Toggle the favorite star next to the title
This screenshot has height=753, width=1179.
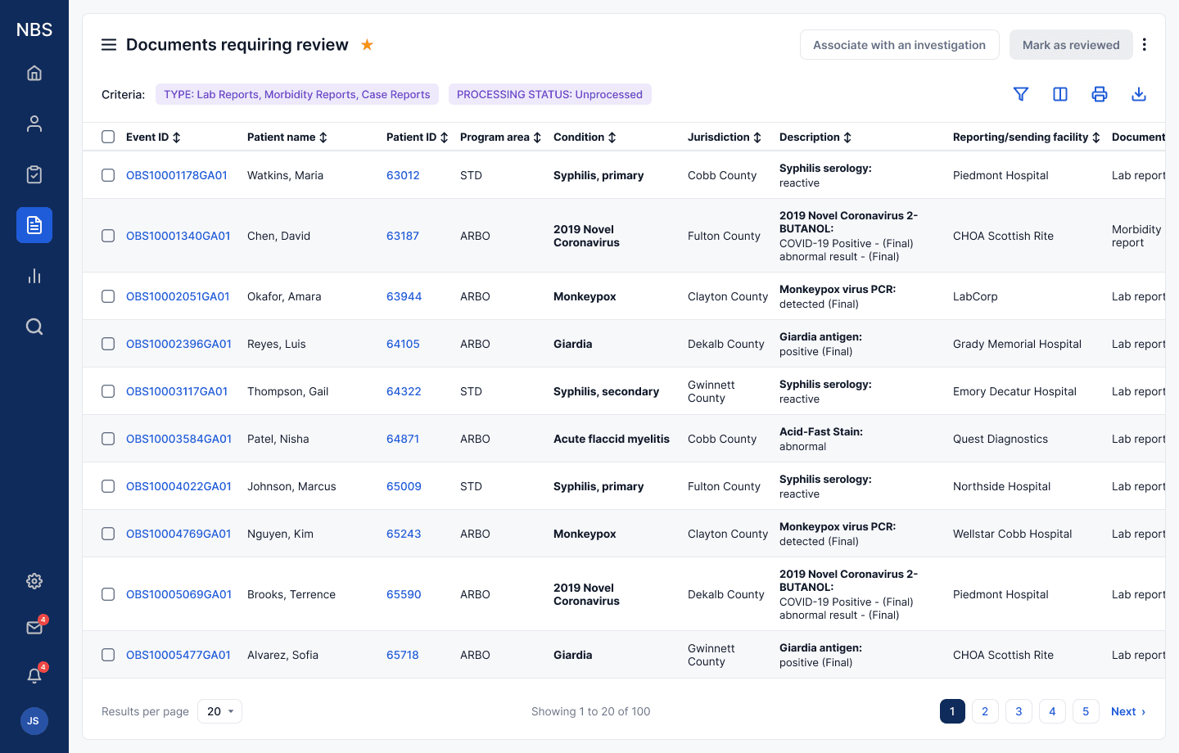tap(368, 45)
